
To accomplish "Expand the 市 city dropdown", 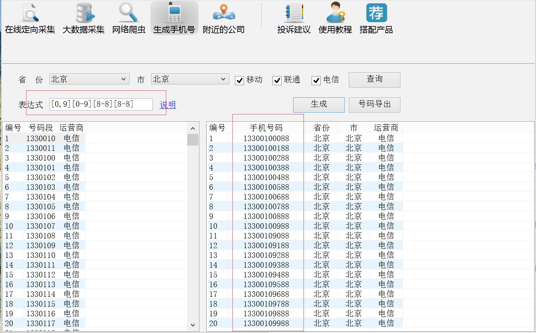I will point(224,79).
